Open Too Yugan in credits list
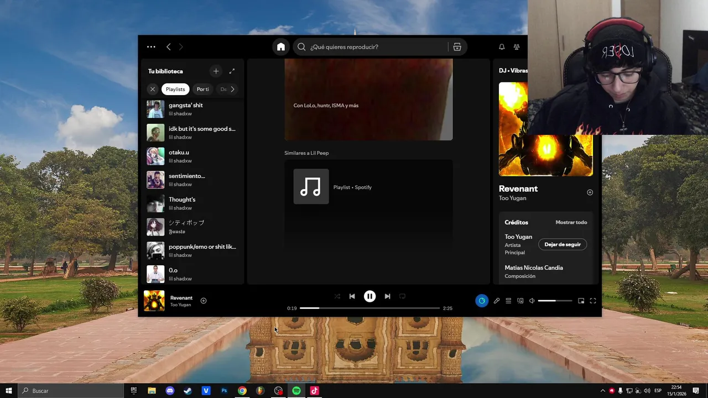This screenshot has height=398, width=708. pyautogui.click(x=518, y=237)
